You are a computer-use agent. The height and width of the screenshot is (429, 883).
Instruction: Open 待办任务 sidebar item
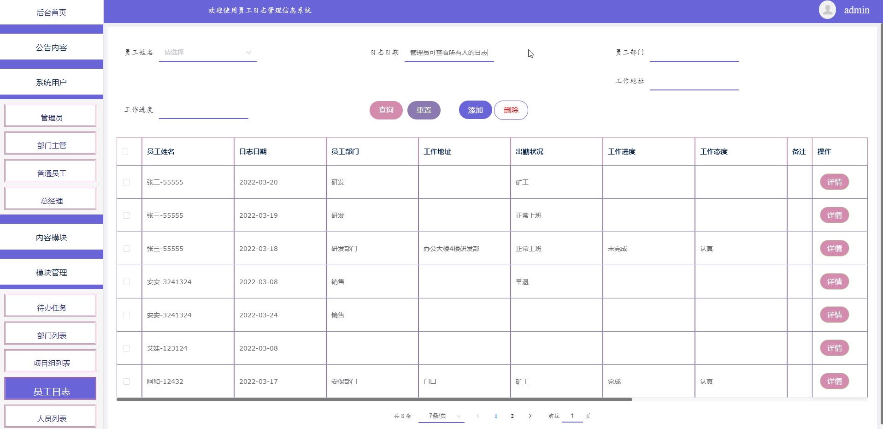[x=50, y=305]
